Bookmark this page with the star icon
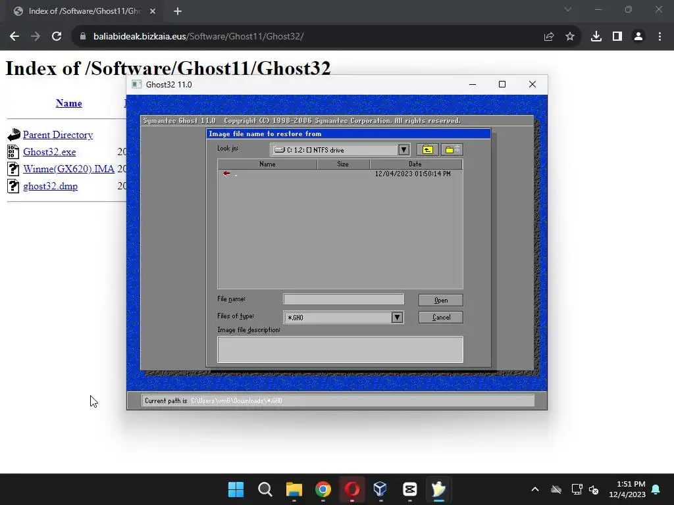Viewport: 674px width, 505px height. (570, 37)
